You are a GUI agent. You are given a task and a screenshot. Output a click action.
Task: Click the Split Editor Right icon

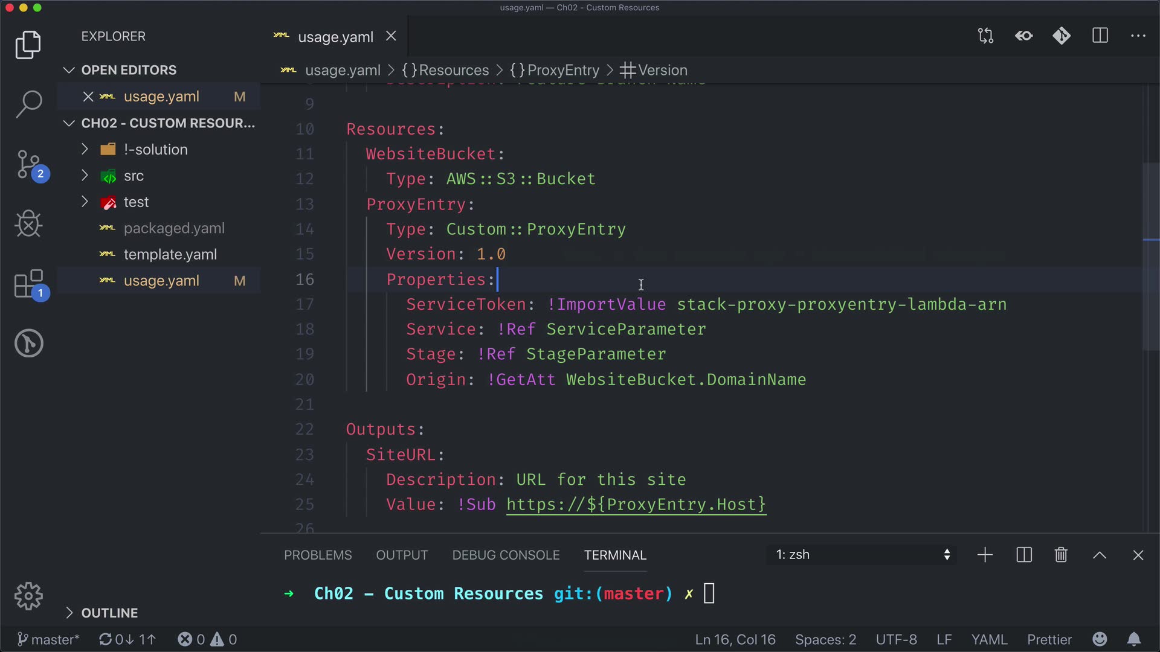(1100, 36)
